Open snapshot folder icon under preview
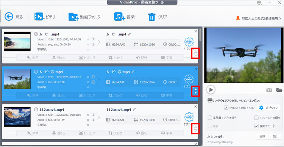 279,90
